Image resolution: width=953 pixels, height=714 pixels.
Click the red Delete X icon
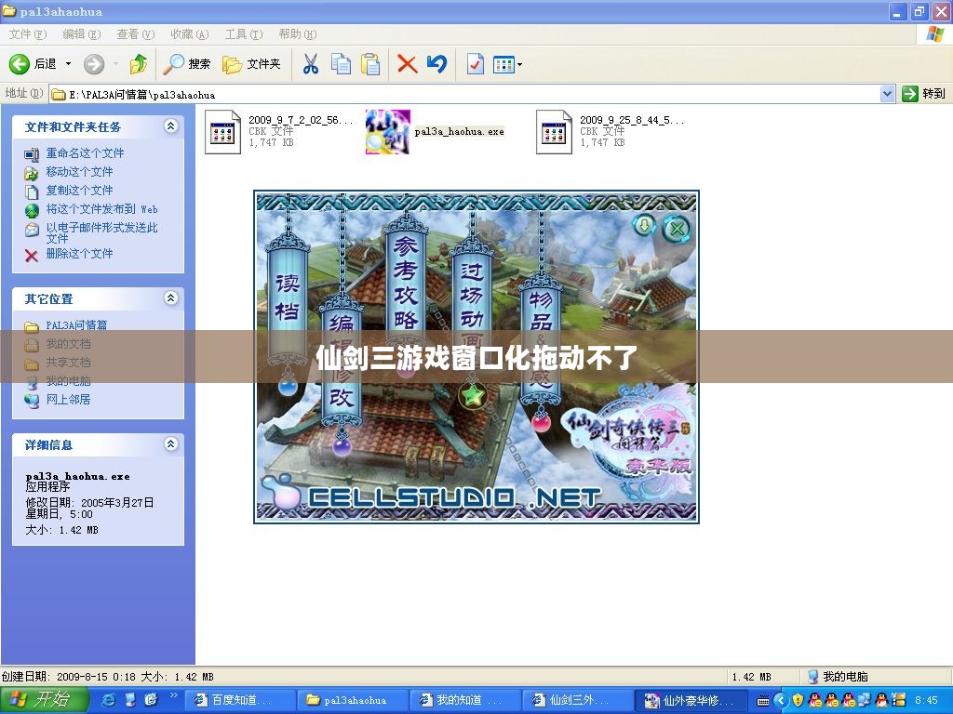click(407, 64)
